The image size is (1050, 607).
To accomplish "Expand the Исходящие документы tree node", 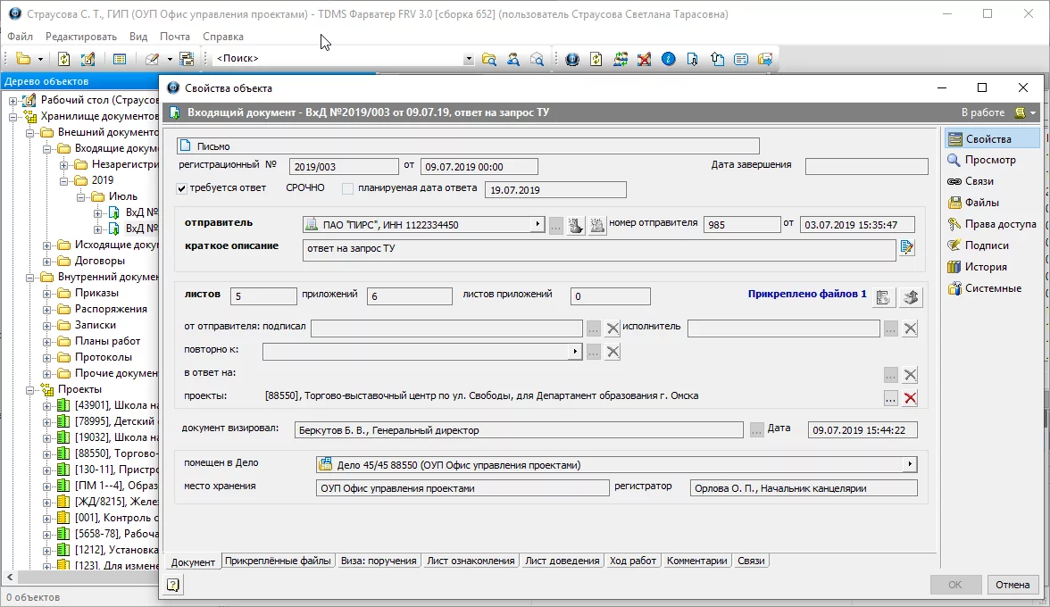I will (x=48, y=245).
